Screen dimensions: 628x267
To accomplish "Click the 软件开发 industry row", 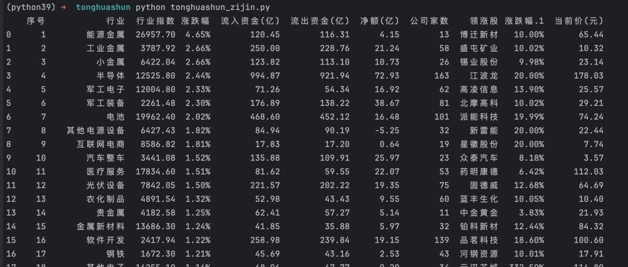I will 304,240.
